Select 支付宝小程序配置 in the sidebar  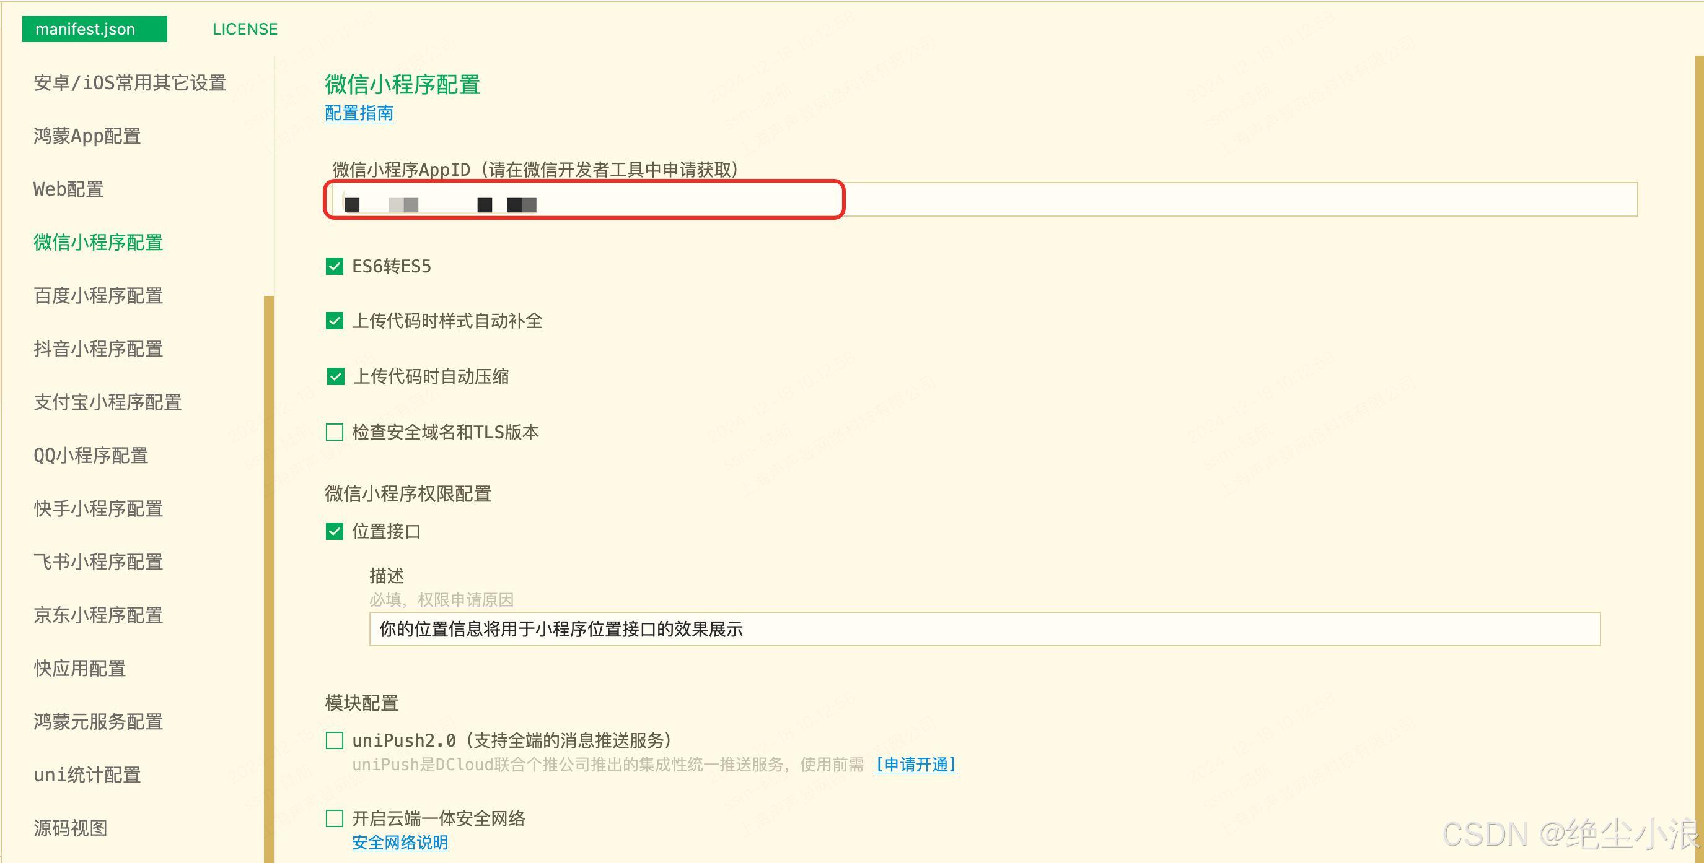click(108, 402)
